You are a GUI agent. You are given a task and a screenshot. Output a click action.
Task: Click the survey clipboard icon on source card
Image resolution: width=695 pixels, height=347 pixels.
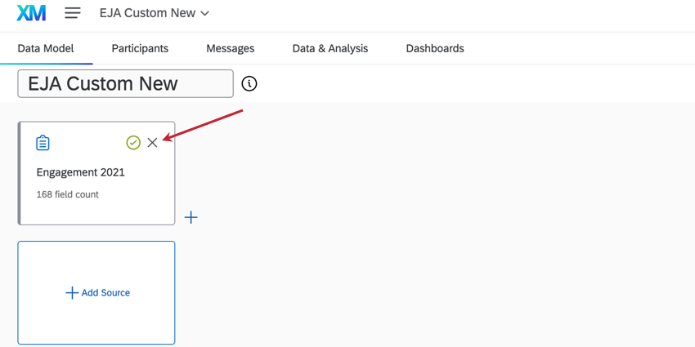pyautogui.click(x=43, y=143)
